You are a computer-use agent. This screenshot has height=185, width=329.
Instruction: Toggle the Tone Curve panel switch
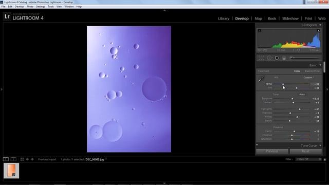257,145
